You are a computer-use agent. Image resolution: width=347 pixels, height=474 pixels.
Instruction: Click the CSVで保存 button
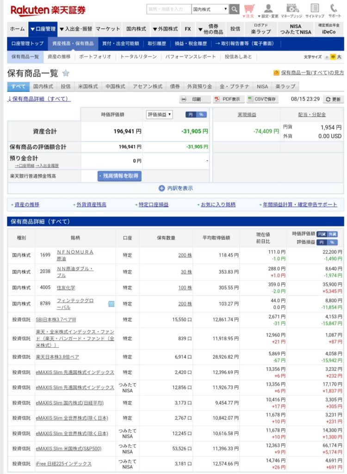(x=262, y=99)
